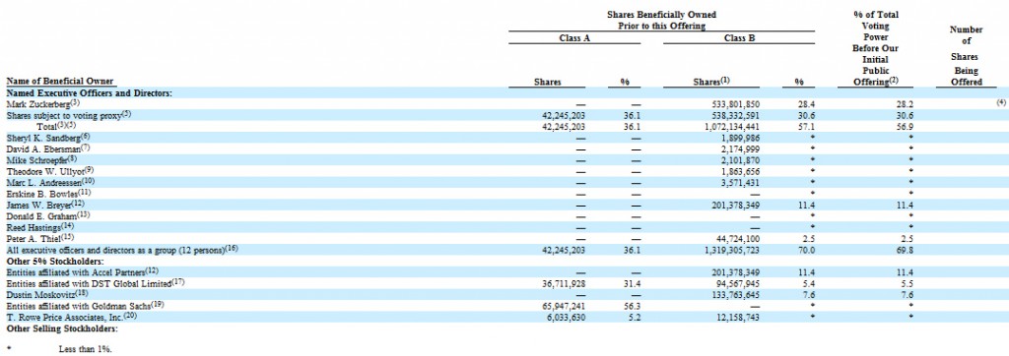Image resolution: width=1009 pixels, height=356 pixels.
Task: Click the Sheryl K. Sandberg name
Action: pos(48,137)
